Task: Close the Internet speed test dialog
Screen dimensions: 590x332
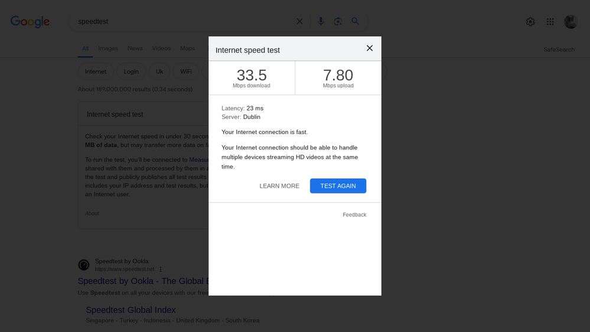Action: click(x=370, y=48)
